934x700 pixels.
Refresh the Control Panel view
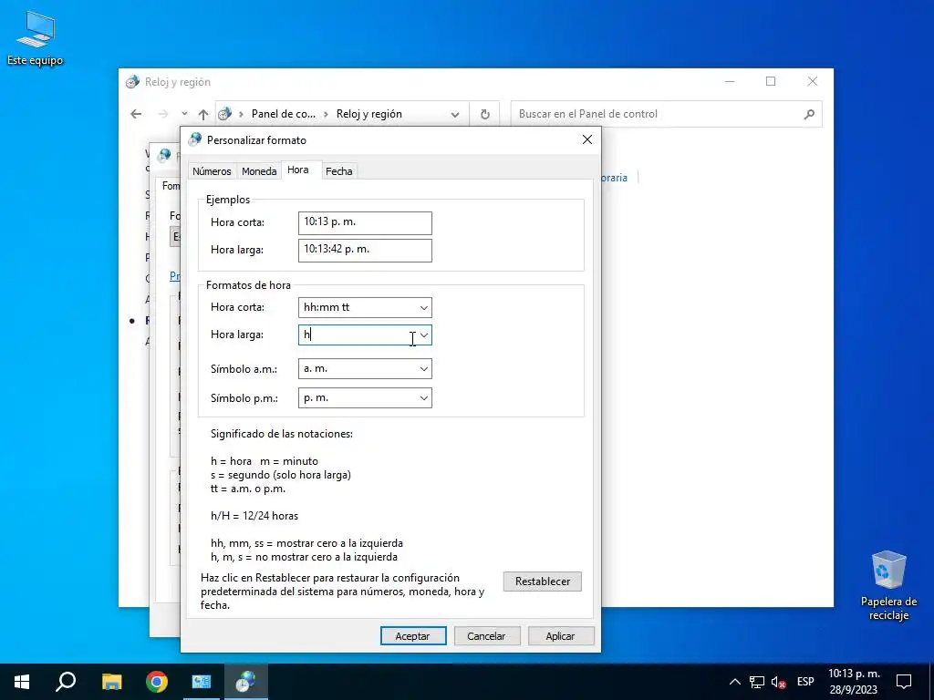pos(485,114)
